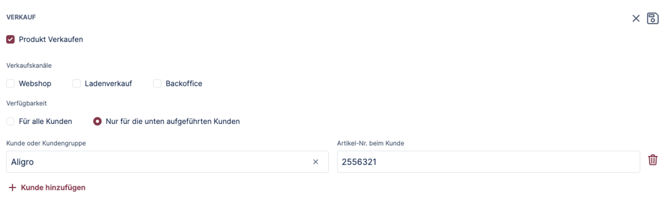Click the Backoffice label text

[184, 84]
